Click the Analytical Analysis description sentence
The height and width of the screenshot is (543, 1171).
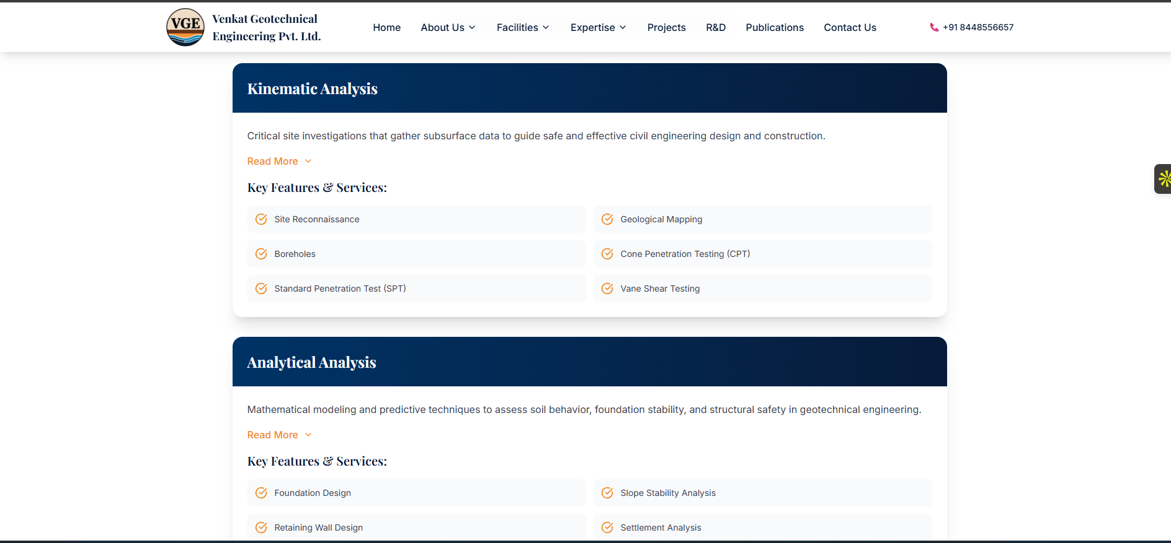584,409
